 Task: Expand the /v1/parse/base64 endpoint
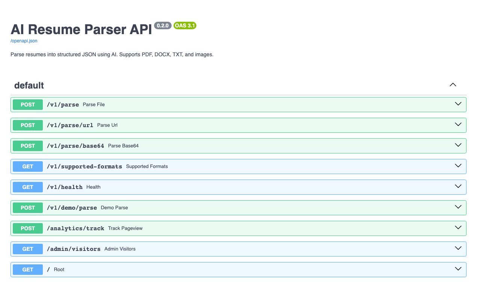458,145
